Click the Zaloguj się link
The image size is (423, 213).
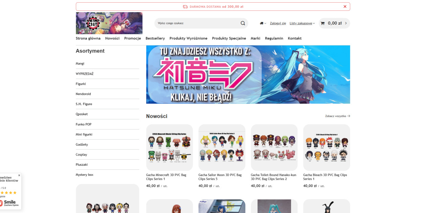click(278, 23)
